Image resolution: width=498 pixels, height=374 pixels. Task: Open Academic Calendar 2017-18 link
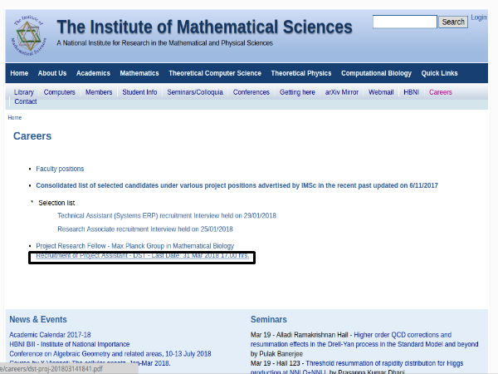coord(50,335)
